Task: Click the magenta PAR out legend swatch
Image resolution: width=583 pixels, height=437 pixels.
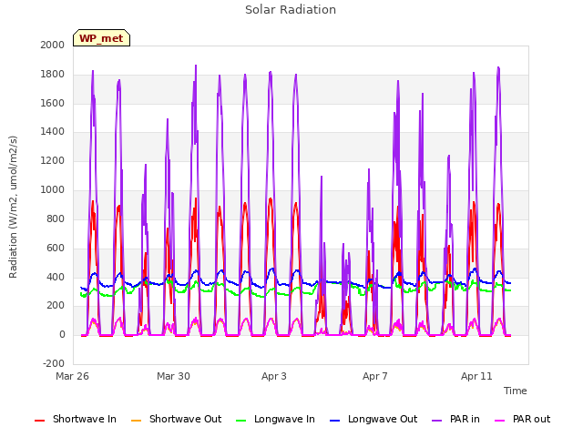Action: coord(500,421)
